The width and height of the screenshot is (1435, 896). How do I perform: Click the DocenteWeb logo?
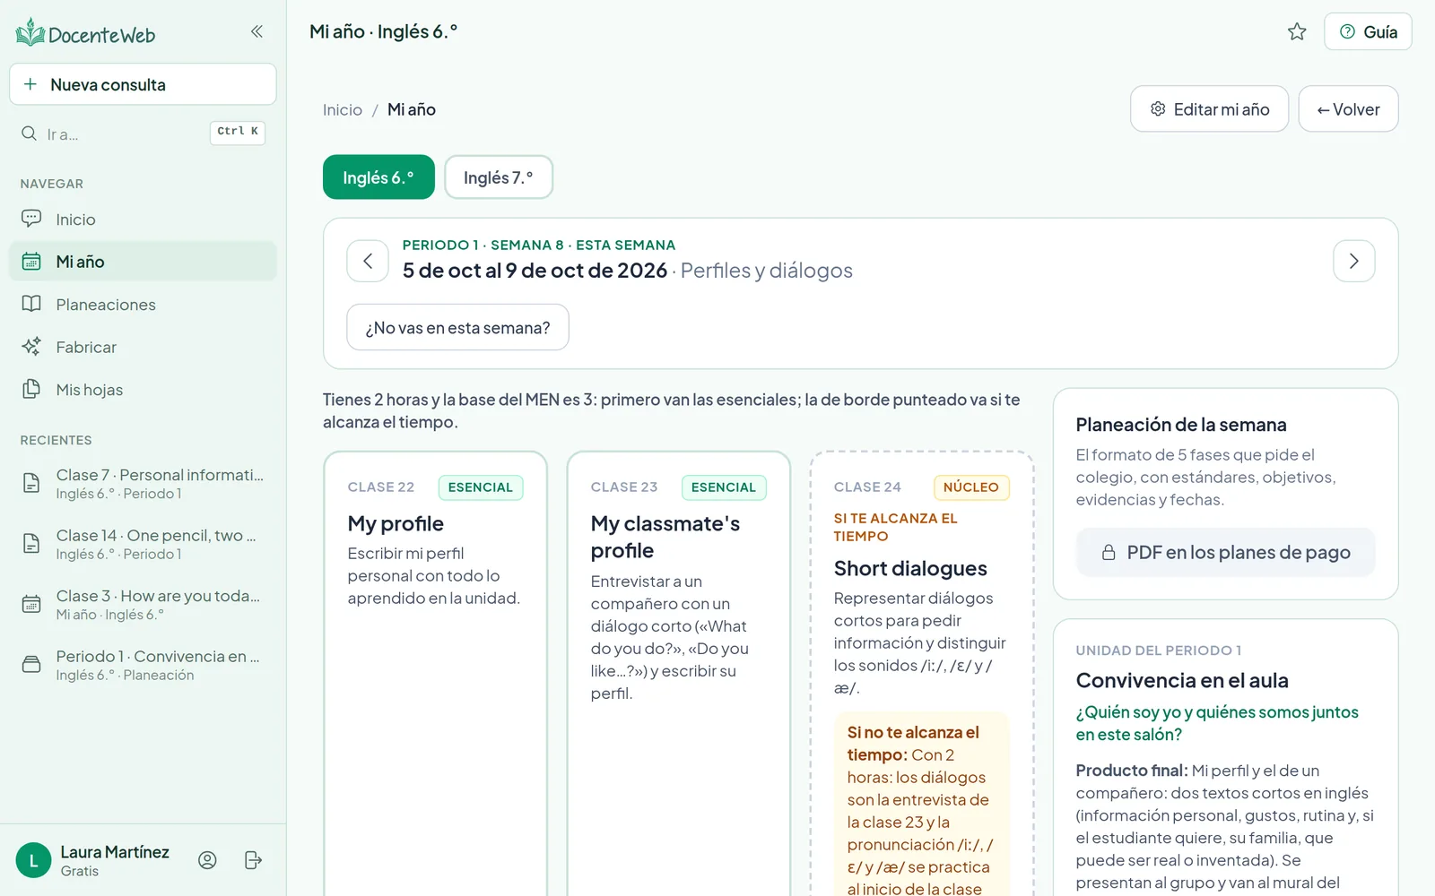click(85, 33)
